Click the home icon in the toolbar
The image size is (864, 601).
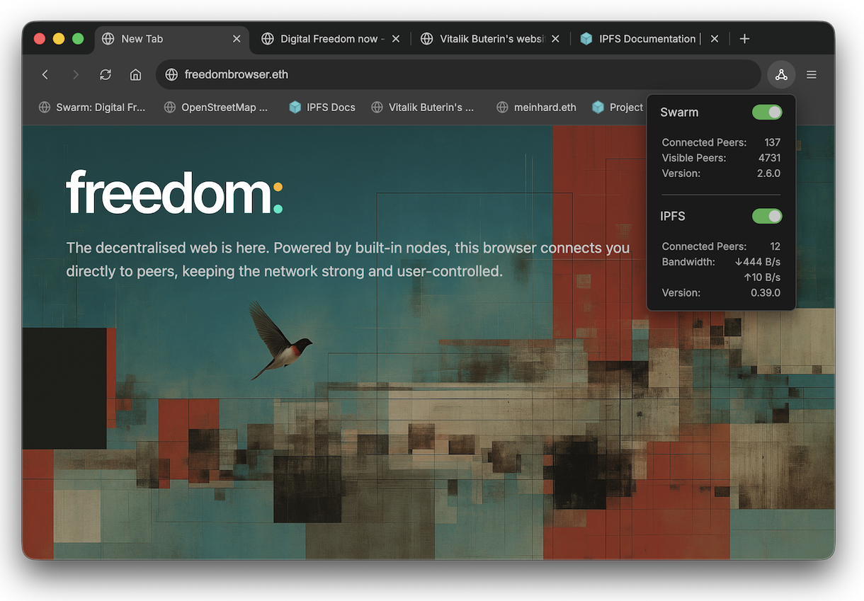[135, 74]
